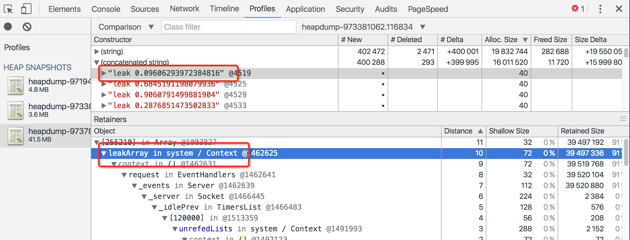Collapse the leakArray in system / Context row
The width and height of the screenshot is (630, 240).
pyautogui.click(x=104, y=153)
